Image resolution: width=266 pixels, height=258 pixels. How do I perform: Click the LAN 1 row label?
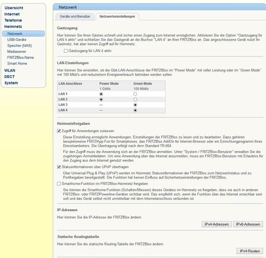(x=63, y=94)
